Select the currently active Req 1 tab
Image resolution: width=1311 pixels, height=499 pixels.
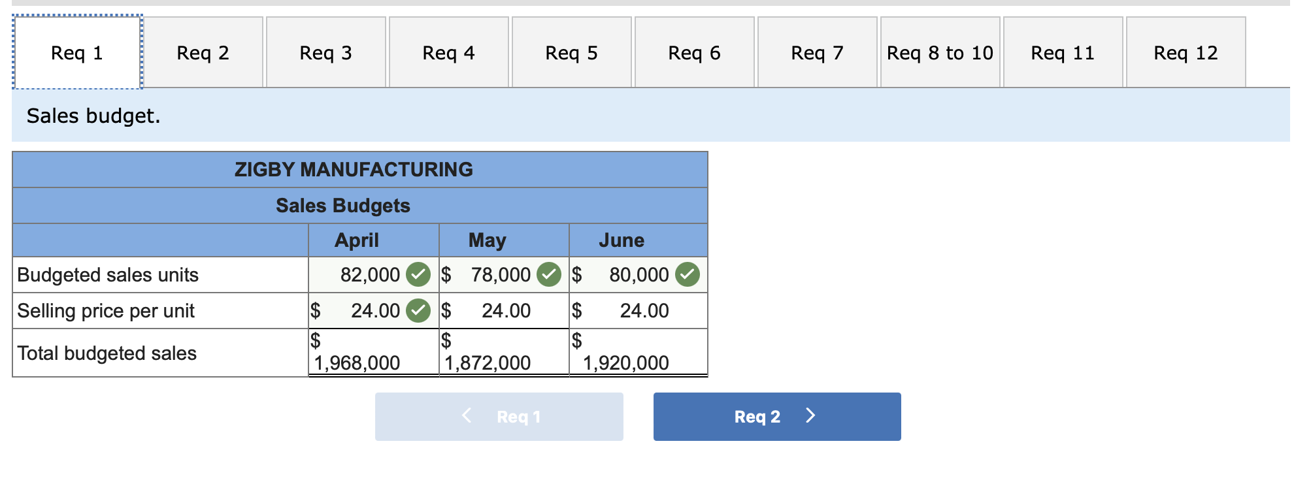tap(76, 52)
